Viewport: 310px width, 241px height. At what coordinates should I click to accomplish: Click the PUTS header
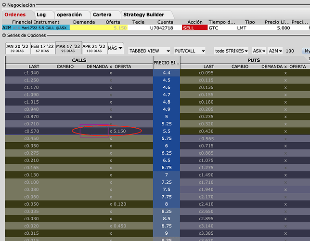(254, 60)
